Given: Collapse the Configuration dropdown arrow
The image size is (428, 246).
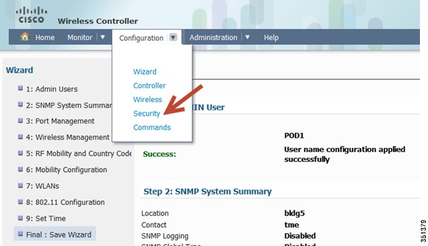Looking at the screenshot, I should coord(173,37).
